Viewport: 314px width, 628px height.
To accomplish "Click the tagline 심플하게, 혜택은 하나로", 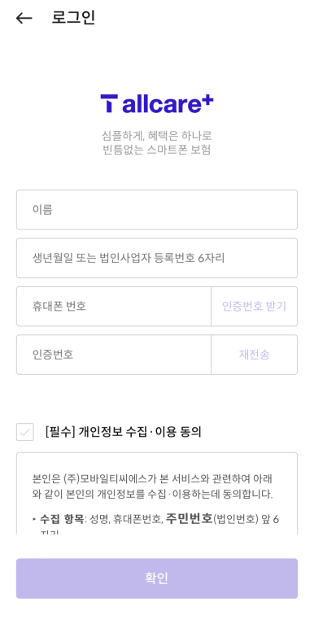I will (x=157, y=136).
